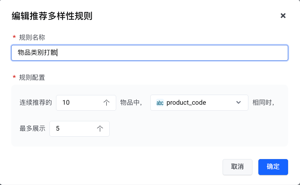Click the 规则配置 section label
Screen dimensions: 300x185
coord(32,77)
